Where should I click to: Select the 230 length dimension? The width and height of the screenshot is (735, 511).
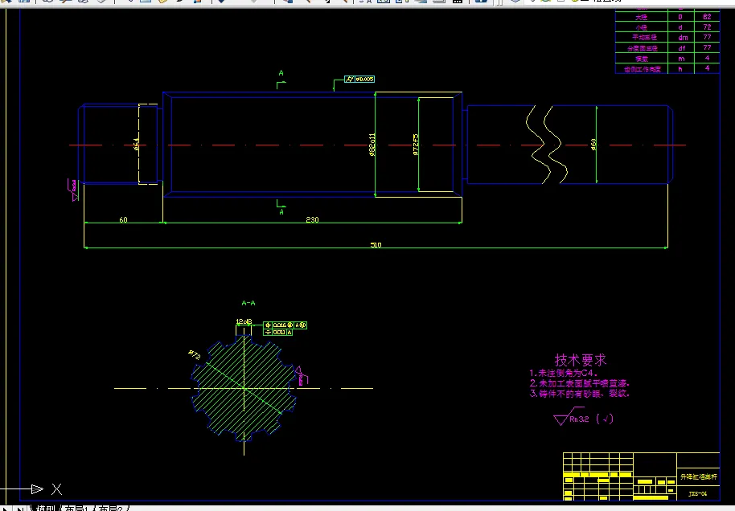(x=312, y=219)
